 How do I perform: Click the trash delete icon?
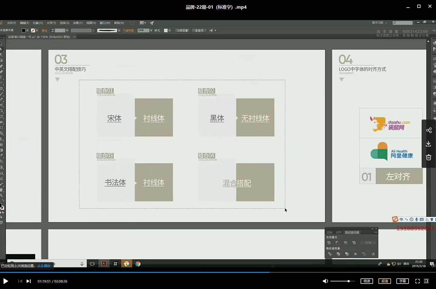point(429,157)
